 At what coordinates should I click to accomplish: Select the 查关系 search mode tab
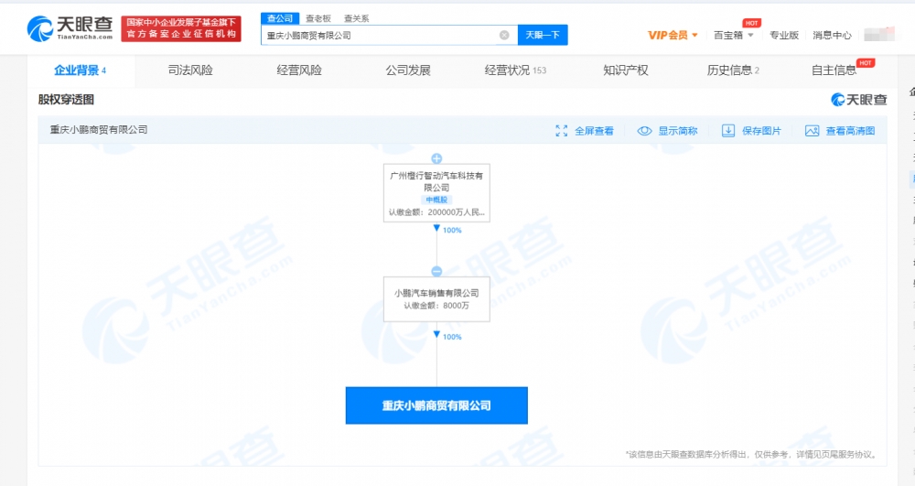tap(357, 18)
